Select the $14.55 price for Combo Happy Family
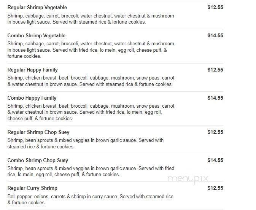 click(215, 98)
